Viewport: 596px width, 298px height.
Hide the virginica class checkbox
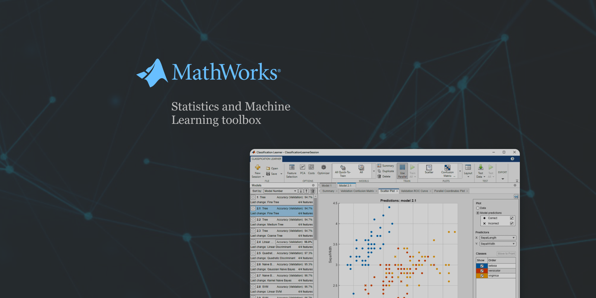[482, 276]
